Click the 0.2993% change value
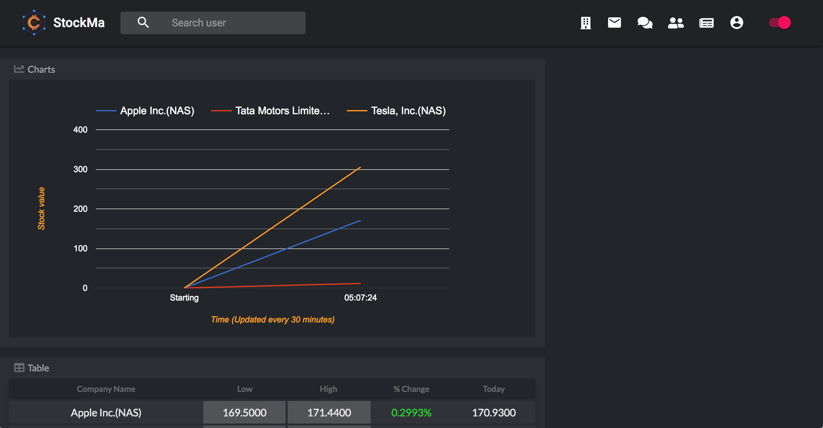This screenshot has height=428, width=823. pyautogui.click(x=411, y=413)
